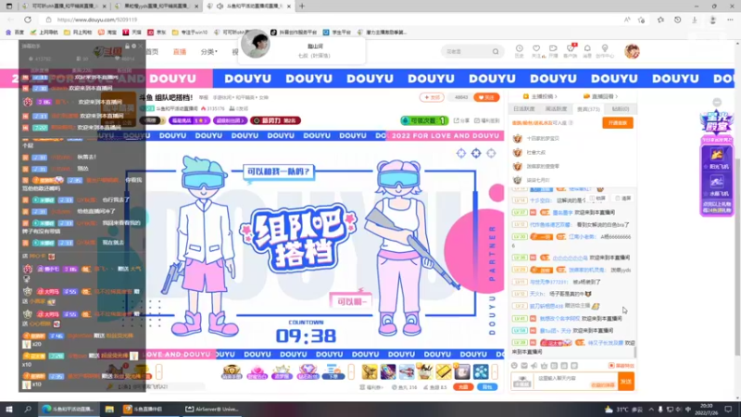Viewport: 741px width, 417px height.
Task: Click the orange 关注 follow button
Action: (486, 97)
